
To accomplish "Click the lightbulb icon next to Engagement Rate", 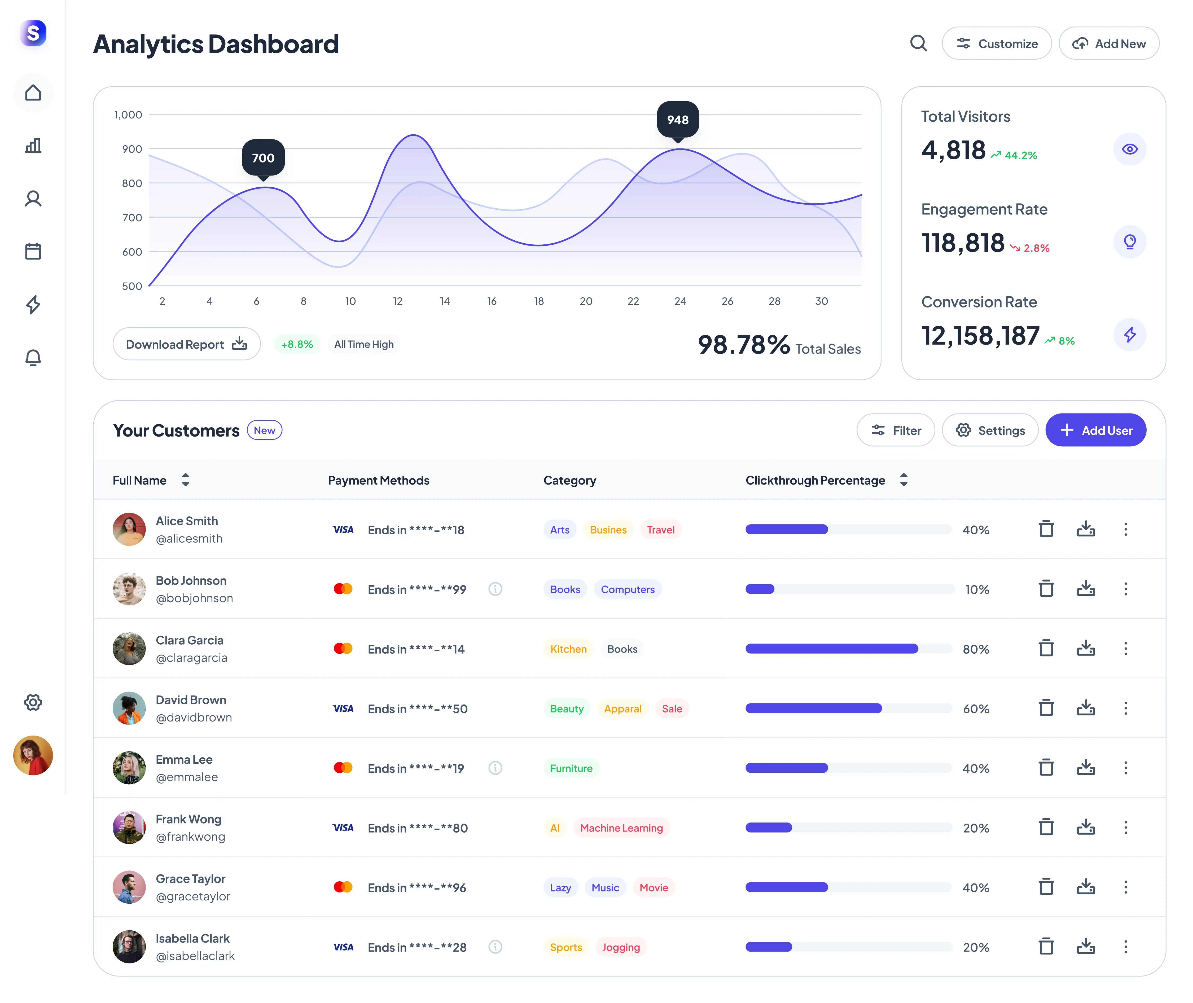I will (x=1130, y=242).
